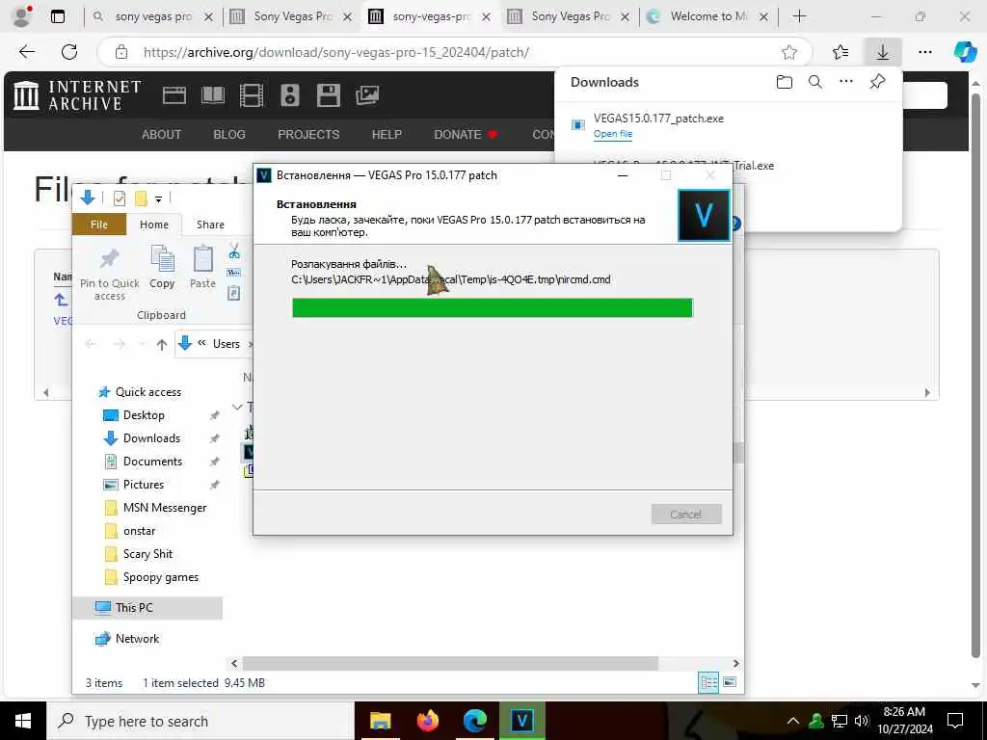Click the archive.org address bar

click(x=456, y=52)
